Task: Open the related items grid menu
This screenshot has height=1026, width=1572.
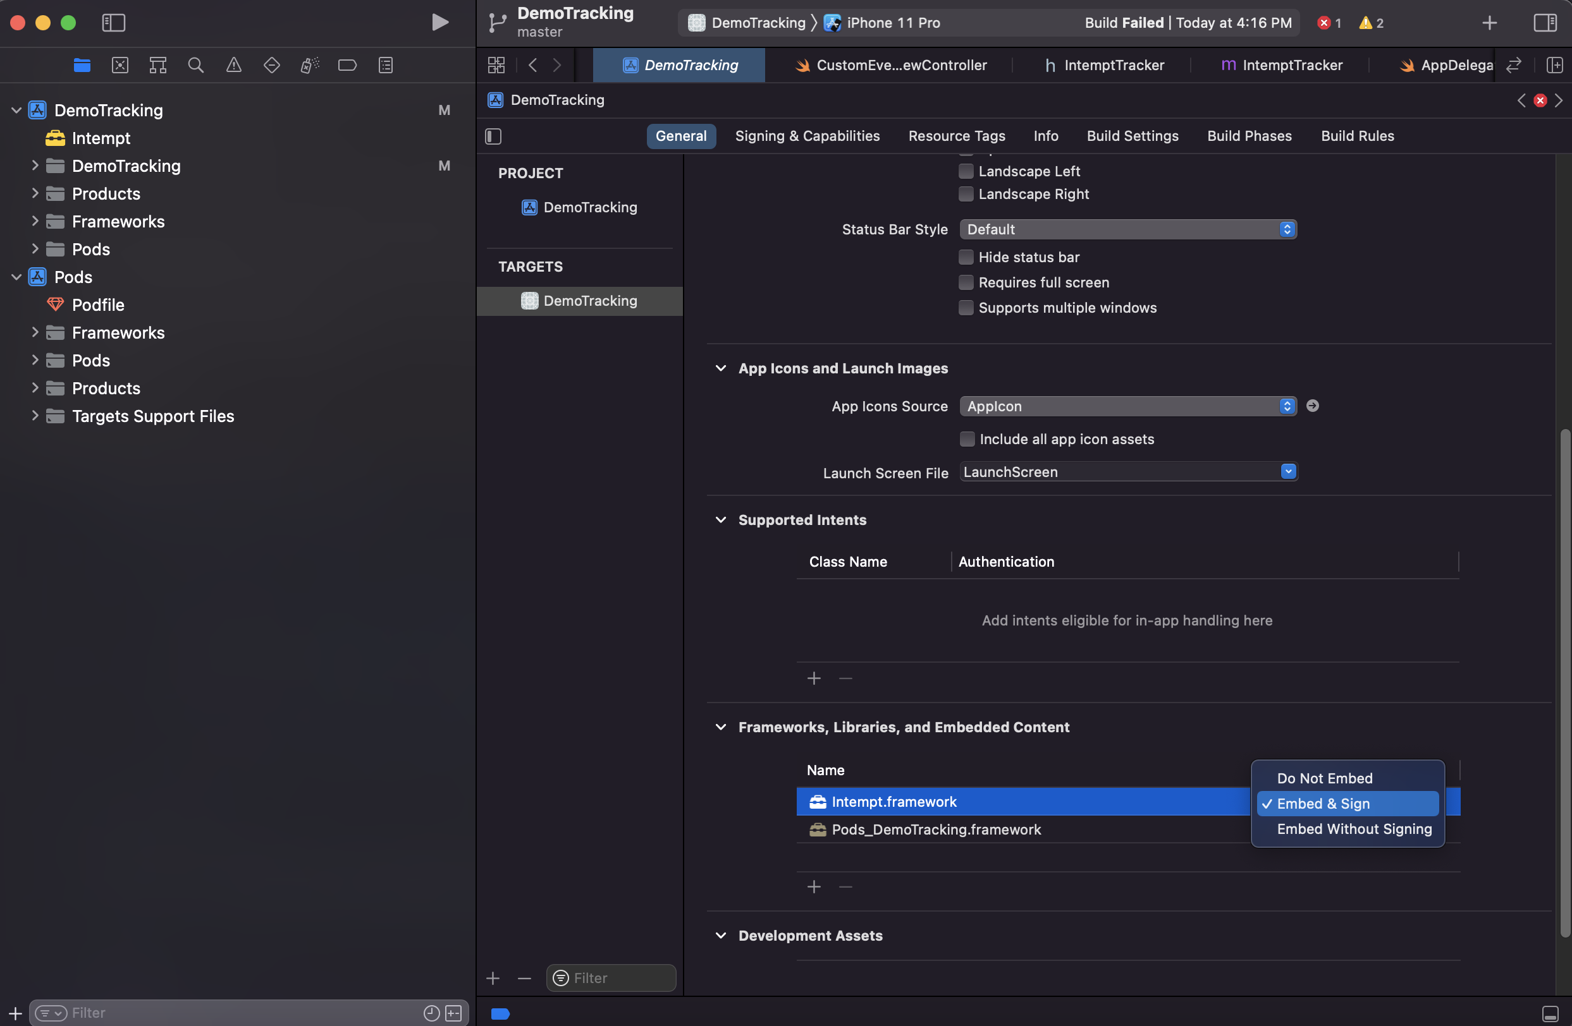Action: pos(496,64)
